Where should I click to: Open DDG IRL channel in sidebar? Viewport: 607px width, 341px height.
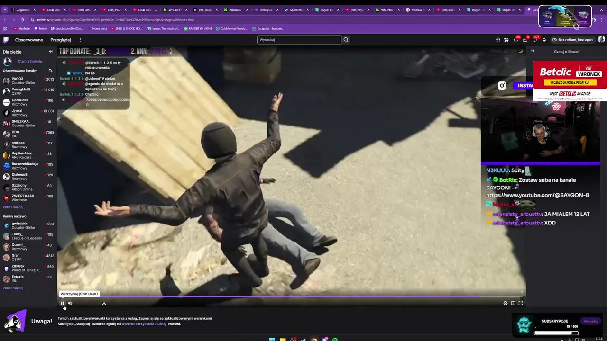[x=28, y=134]
